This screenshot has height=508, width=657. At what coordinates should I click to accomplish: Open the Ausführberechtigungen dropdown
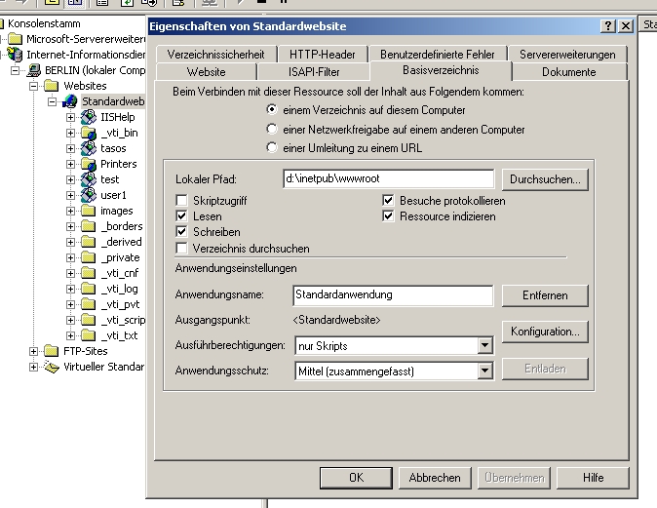pyautogui.click(x=484, y=345)
